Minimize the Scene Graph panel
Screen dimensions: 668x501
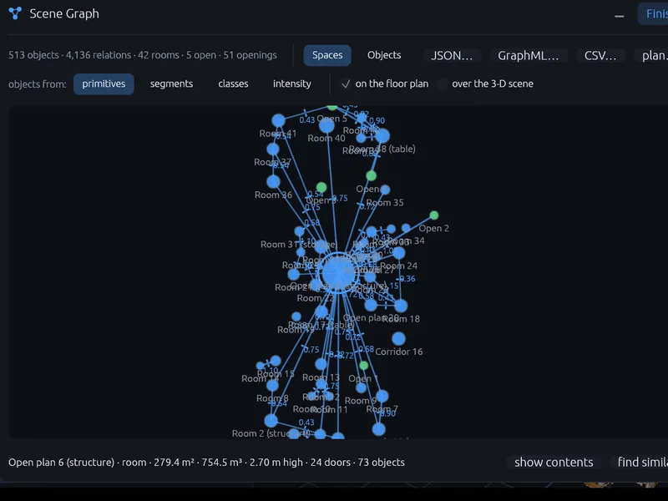point(620,16)
